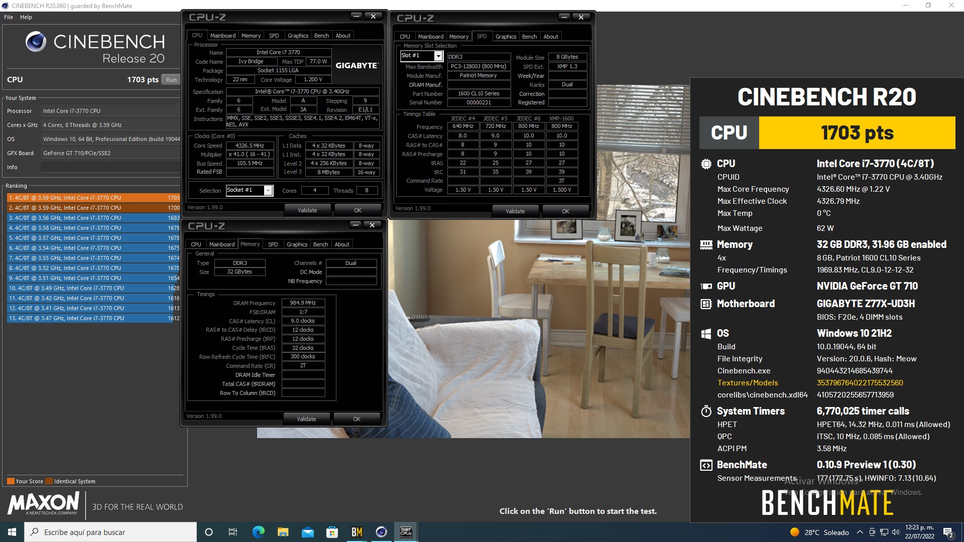Image resolution: width=964 pixels, height=542 pixels.
Task: Switch to CPU tab in CPU-Z Memory window
Action: (196, 244)
